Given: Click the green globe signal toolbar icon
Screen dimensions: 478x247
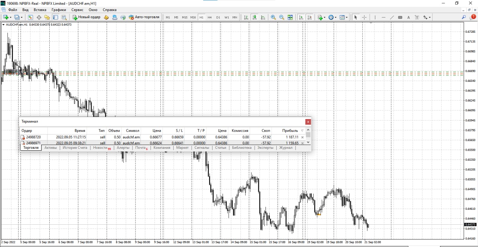Looking at the screenshot, I should pos(123,17).
